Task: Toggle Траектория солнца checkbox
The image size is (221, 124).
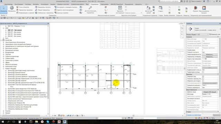Action: tap(203, 72)
